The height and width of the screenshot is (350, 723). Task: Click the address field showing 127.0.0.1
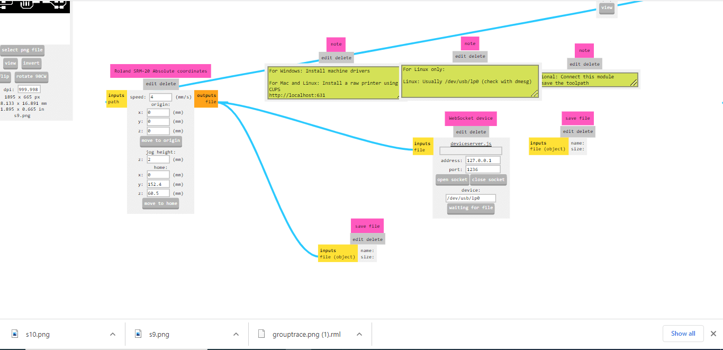click(483, 160)
